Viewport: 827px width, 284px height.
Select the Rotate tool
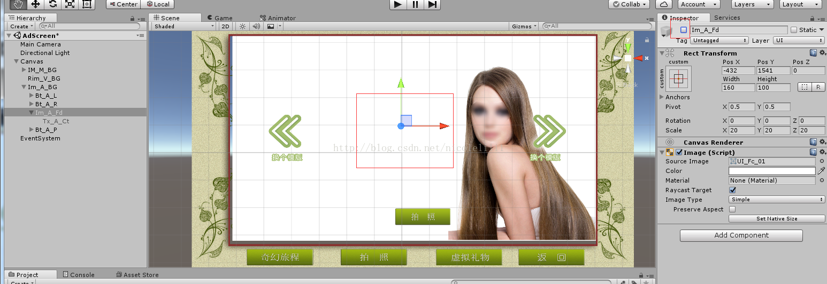(52, 4)
